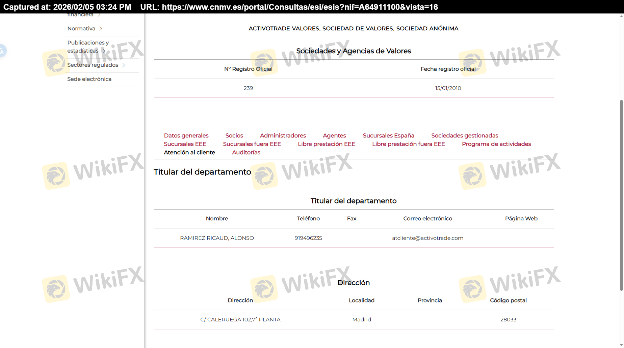This screenshot has width=624, height=348.
Task: View Libre prestación fuera EEE tab
Action: coord(408,144)
